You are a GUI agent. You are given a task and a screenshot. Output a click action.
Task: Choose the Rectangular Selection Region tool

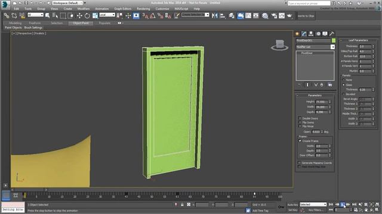pos(63,16)
